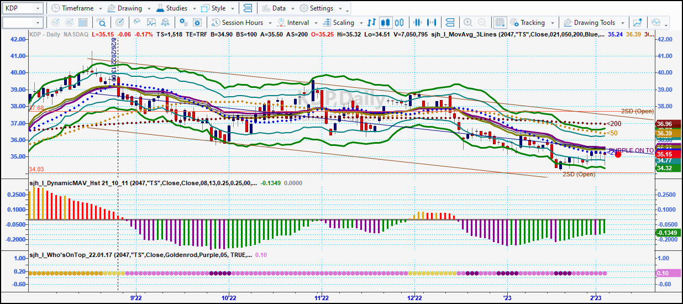The height and width of the screenshot is (304, 683).
Task: Click the Scaling axis icon
Action: (x=326, y=23)
